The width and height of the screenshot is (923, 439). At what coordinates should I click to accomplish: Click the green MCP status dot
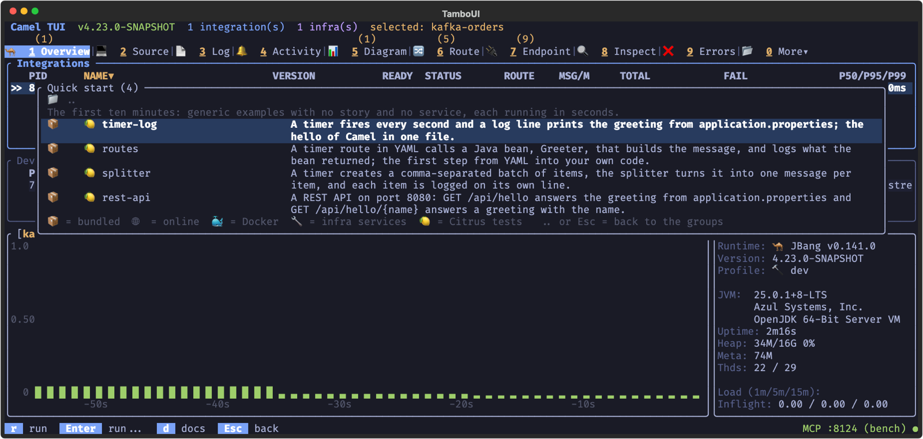(915, 429)
